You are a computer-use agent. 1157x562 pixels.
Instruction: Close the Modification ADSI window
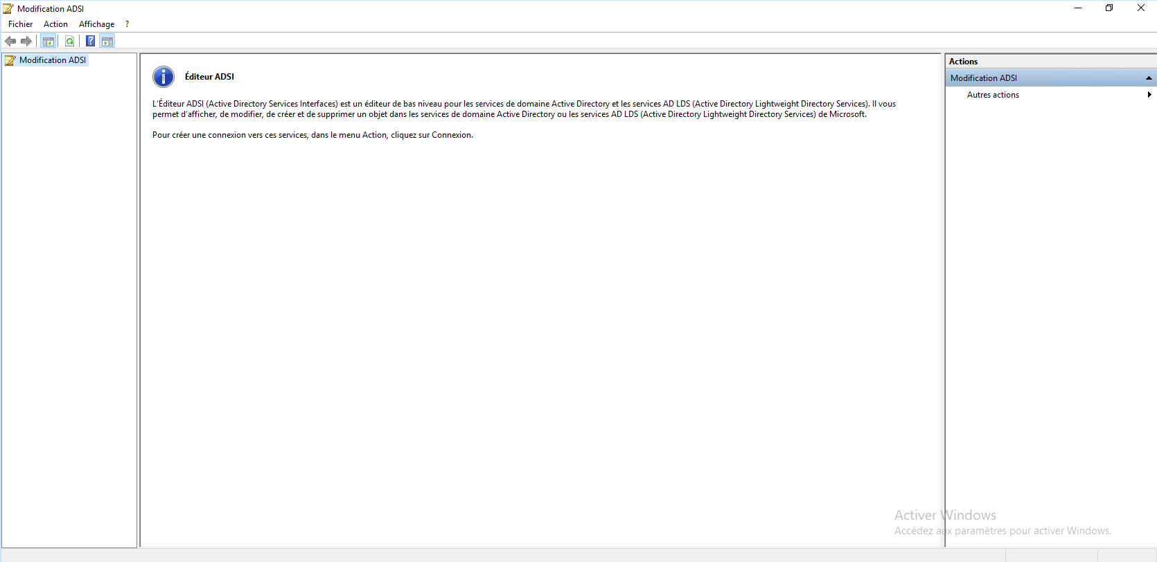1141,8
